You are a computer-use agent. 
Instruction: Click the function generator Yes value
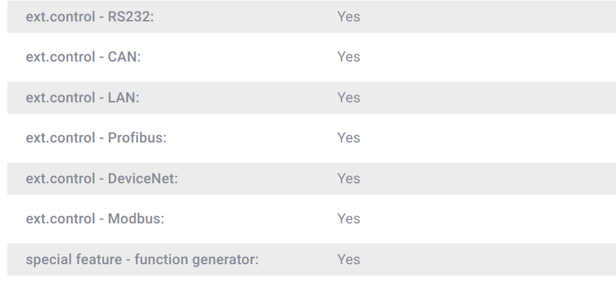pyautogui.click(x=349, y=260)
